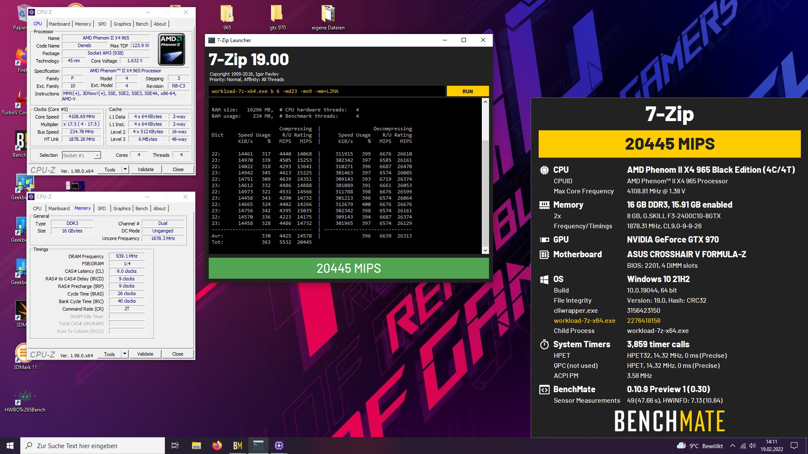Image resolution: width=808 pixels, height=454 pixels.
Task: Open Task View in the taskbar
Action: point(175,446)
